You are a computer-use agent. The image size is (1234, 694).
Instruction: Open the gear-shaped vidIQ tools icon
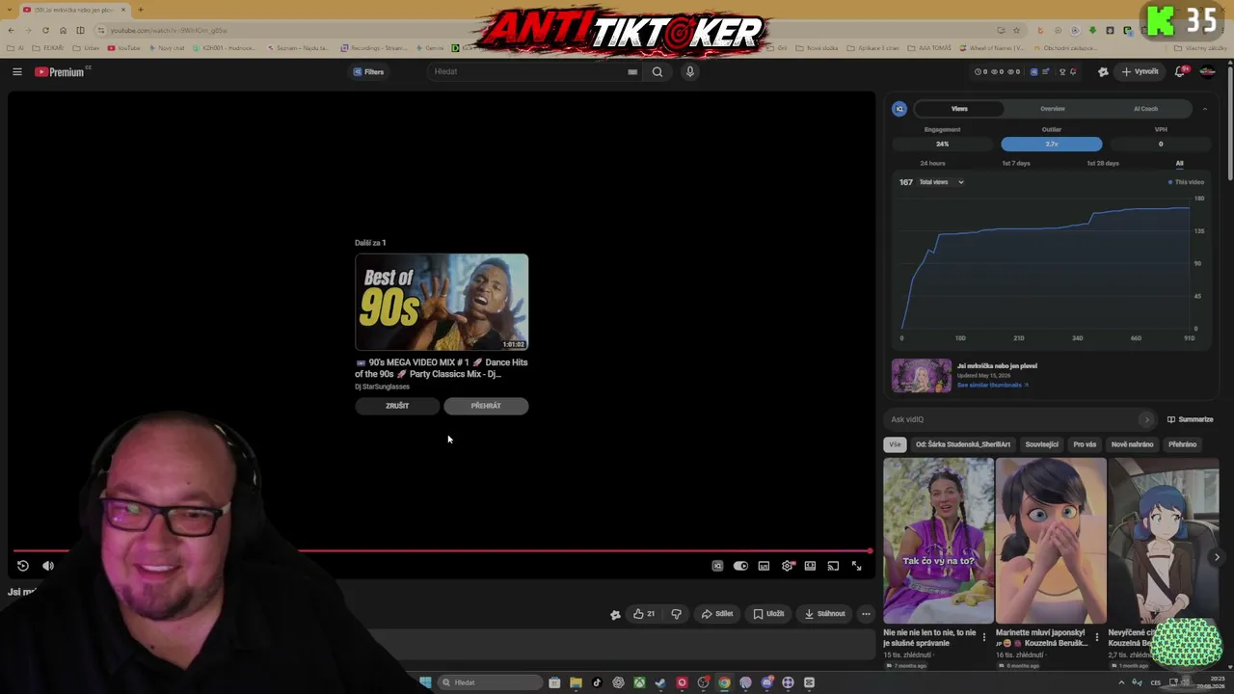(x=1103, y=71)
